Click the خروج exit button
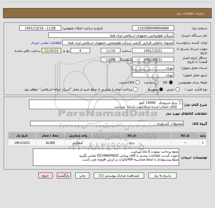The width and height of the screenshot is (215, 208). [46, 176]
